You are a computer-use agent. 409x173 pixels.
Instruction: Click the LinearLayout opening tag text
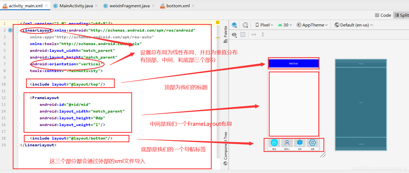37,30
